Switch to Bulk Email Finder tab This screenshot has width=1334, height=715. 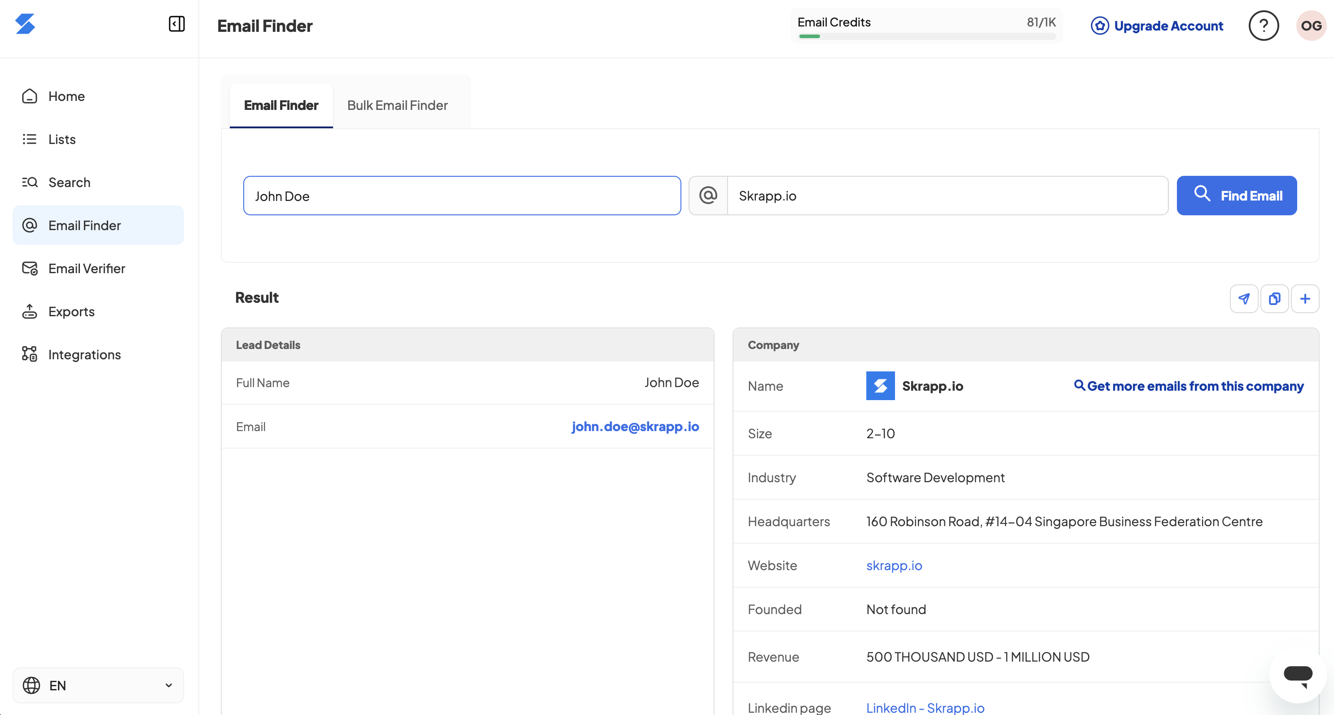397,105
